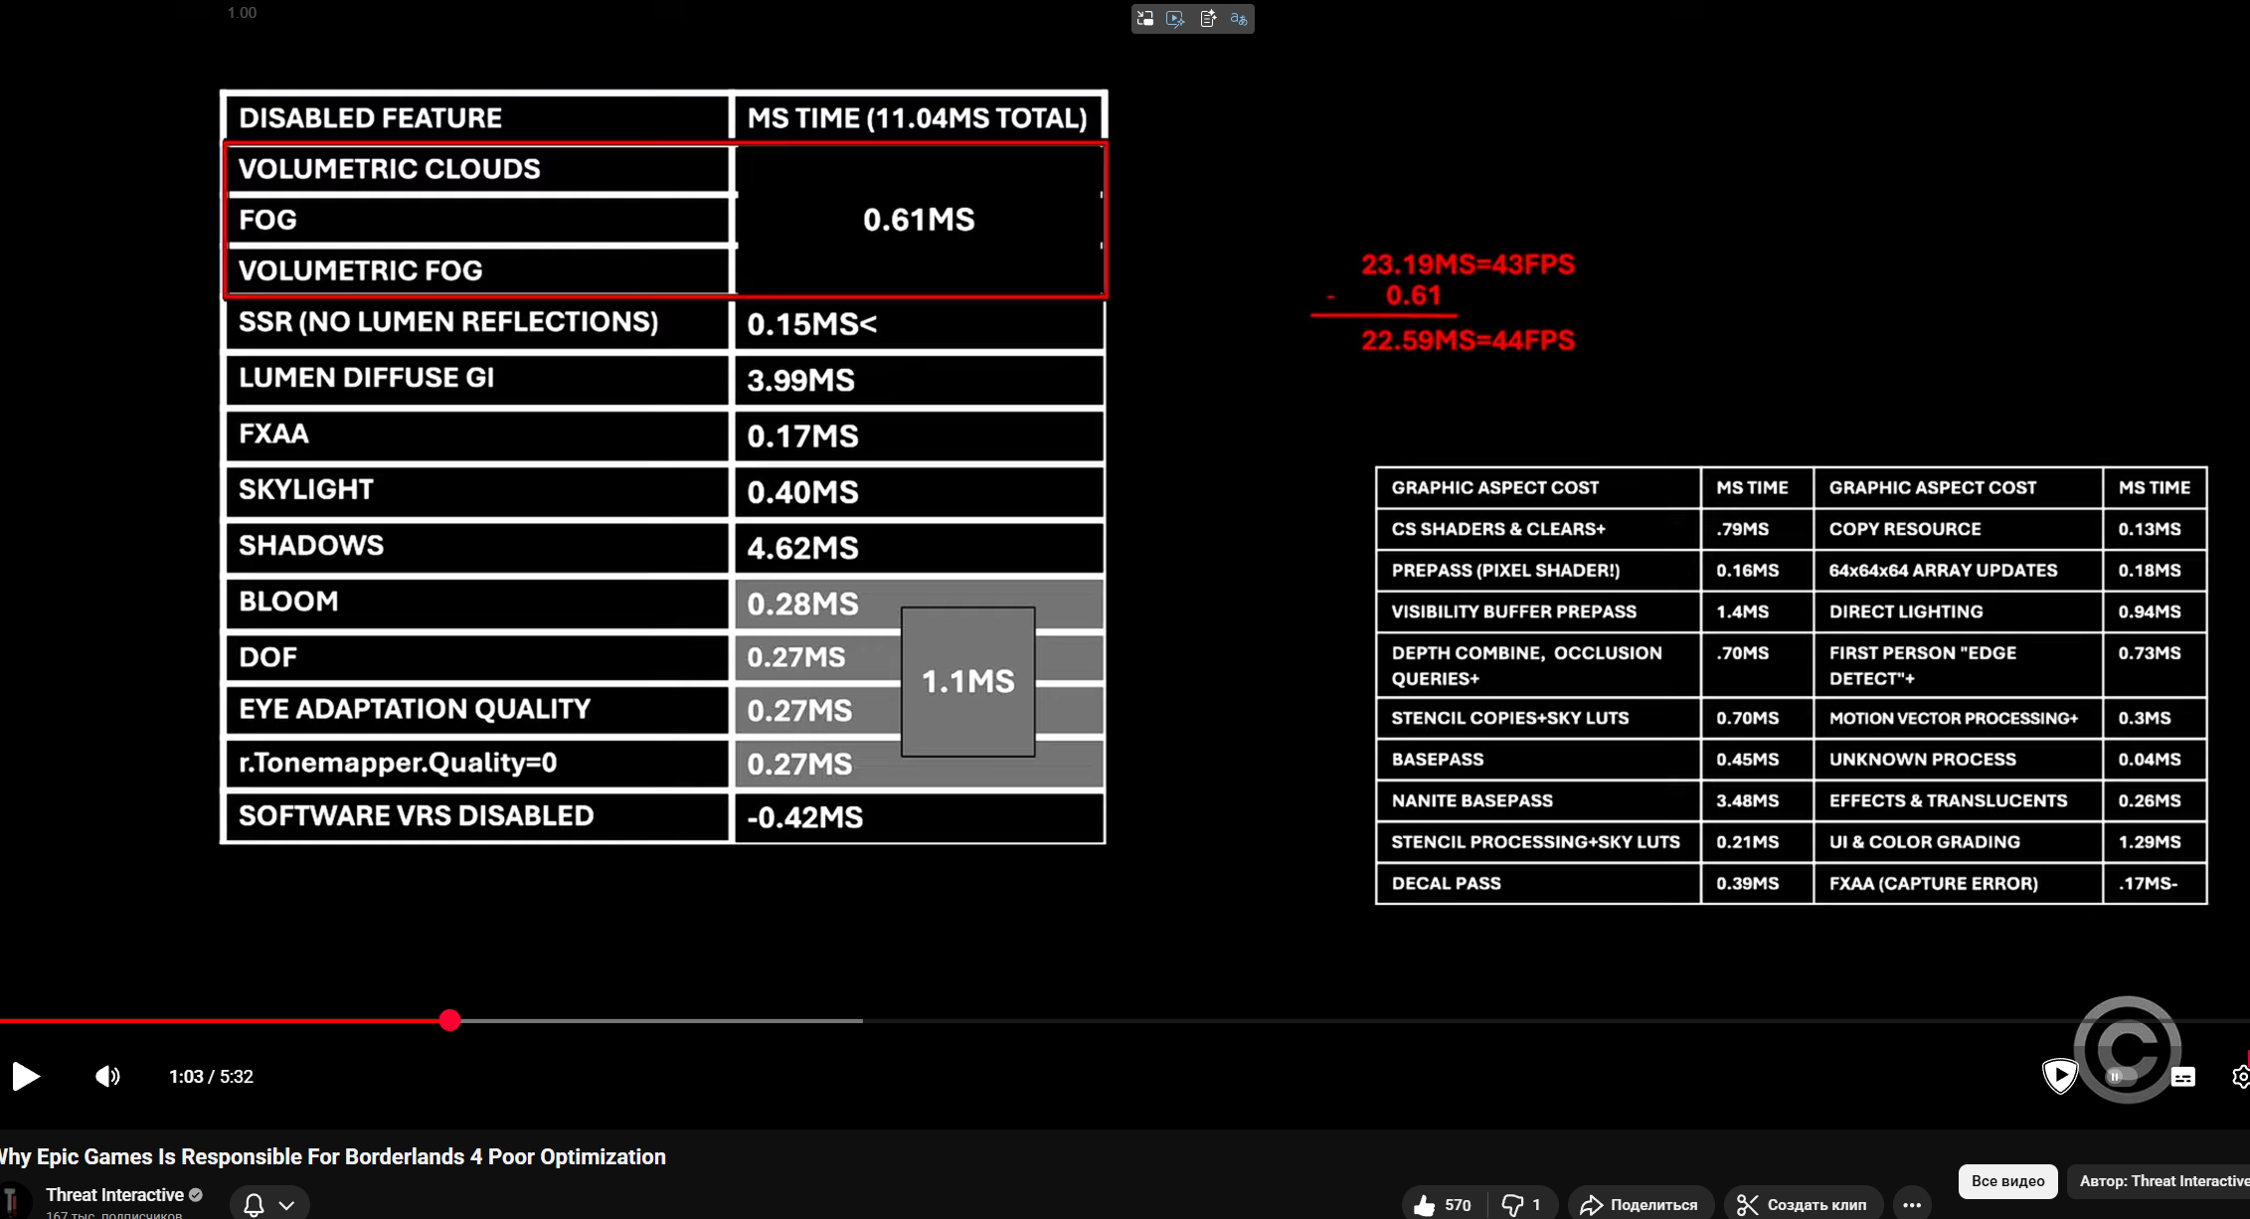The image size is (2250, 1219).
Task: Click the Поделиться share button
Action: click(x=1640, y=1204)
